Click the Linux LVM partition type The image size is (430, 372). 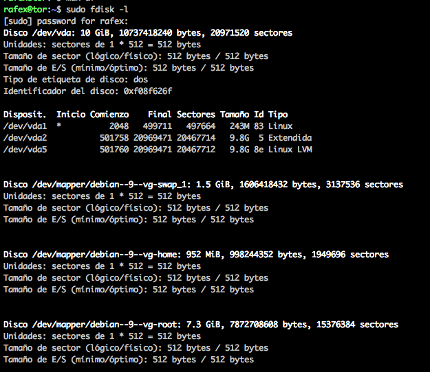tap(290, 150)
